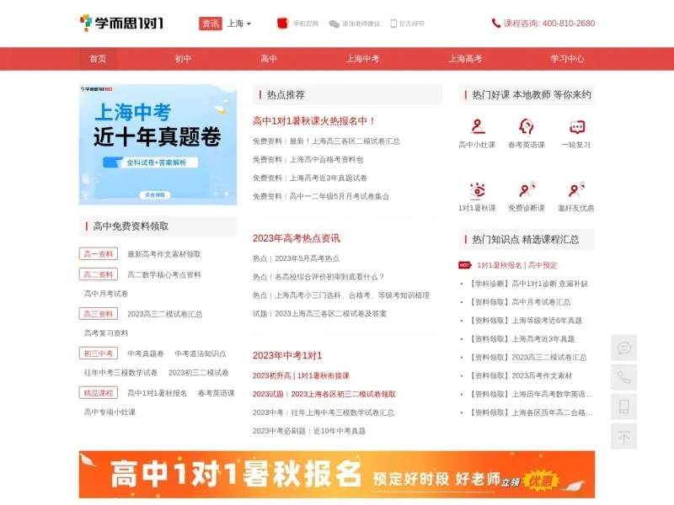Image resolution: width=674 pixels, height=505 pixels.
Task: Click the 课程咨询 400-810-2680 phone number
Action: (549, 24)
